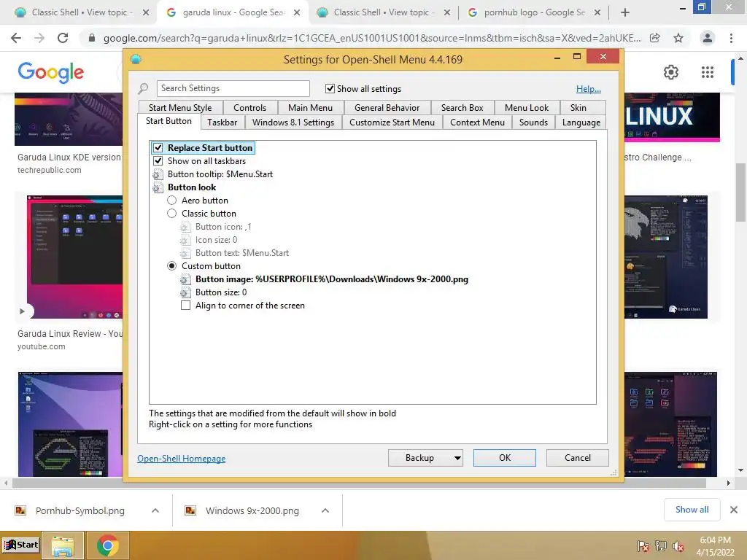
Task: Uncheck Replace Start button
Action: (158, 148)
